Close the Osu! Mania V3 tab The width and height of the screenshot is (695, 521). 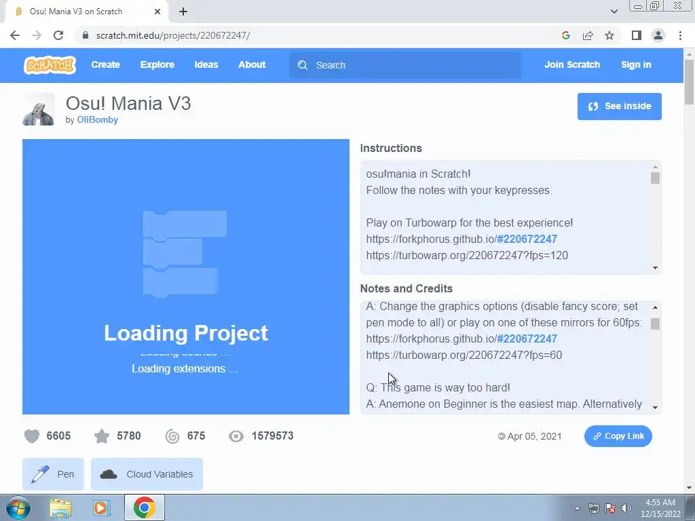157,12
